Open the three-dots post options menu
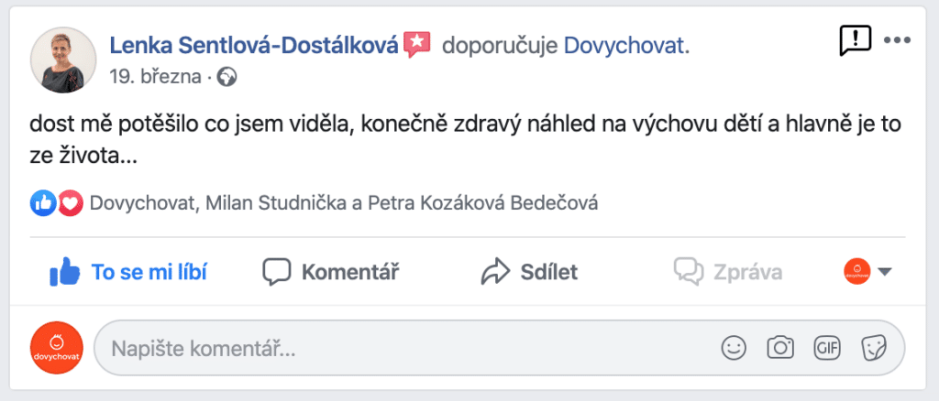Viewport: 939px width, 401px height. 897,40
